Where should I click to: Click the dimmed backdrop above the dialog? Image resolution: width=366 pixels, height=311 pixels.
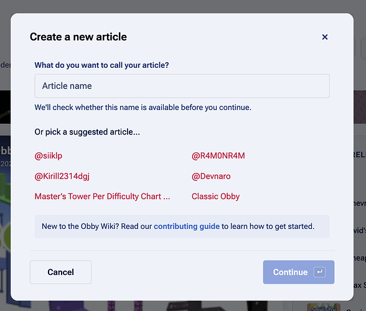pyautogui.click(x=183, y=6)
